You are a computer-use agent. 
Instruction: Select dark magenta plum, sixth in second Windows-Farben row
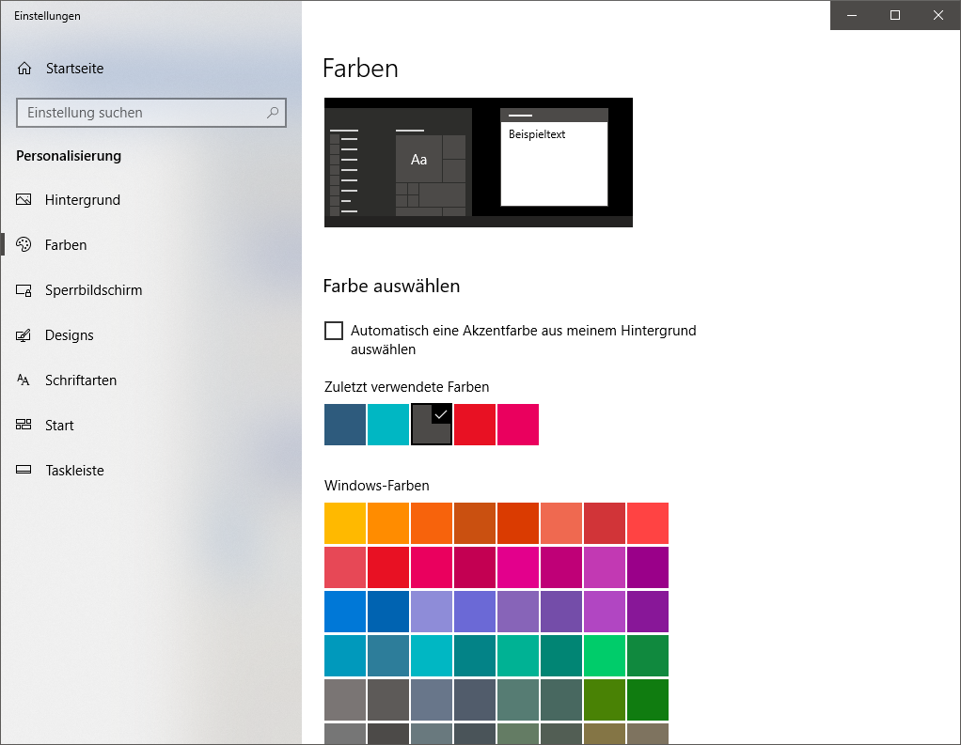561,567
